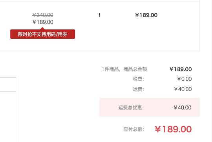Click the 运费 shipping label
Image resolution: width=212 pixels, height=142 pixels.
click(x=139, y=89)
